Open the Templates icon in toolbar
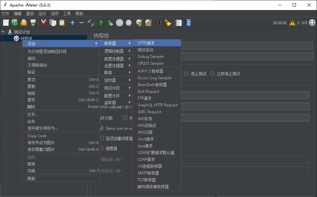Image resolution: width=317 pixels, height=197 pixels. pyautogui.click(x=15, y=23)
